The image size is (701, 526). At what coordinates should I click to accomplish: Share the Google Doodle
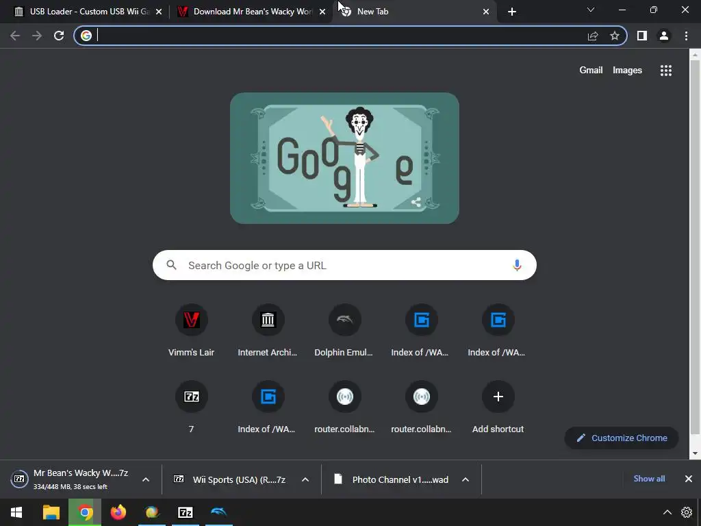pos(416,202)
